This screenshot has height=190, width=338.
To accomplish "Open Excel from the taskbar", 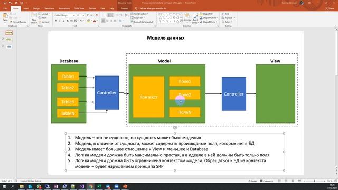I will (99, 186).
